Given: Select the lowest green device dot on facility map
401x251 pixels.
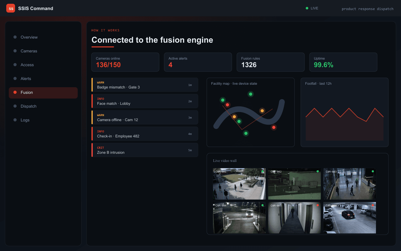Looking at the screenshot, I should click(x=246, y=133).
